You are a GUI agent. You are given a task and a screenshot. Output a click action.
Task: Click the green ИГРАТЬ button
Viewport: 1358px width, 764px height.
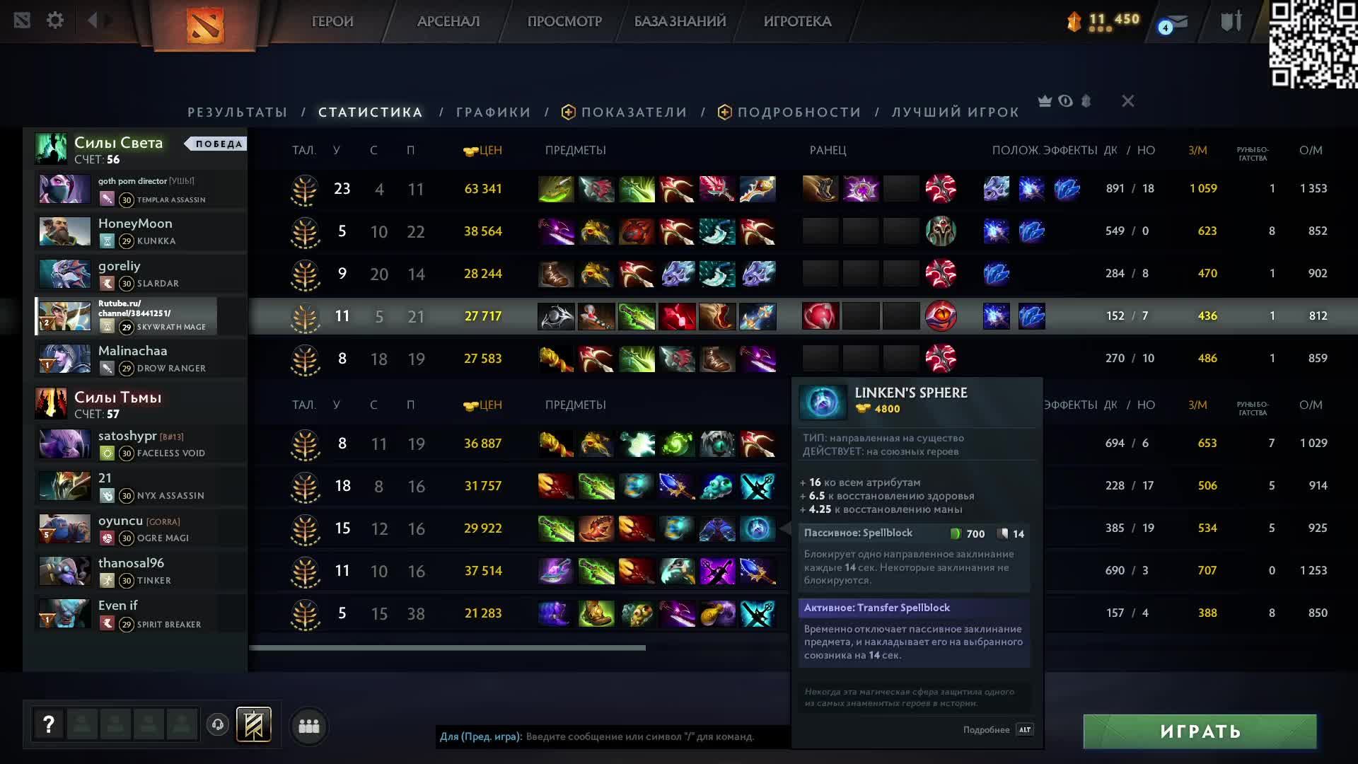[x=1200, y=731]
